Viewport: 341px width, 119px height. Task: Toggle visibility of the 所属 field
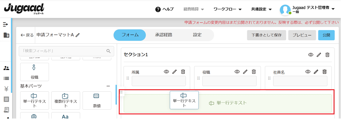tap(166, 72)
